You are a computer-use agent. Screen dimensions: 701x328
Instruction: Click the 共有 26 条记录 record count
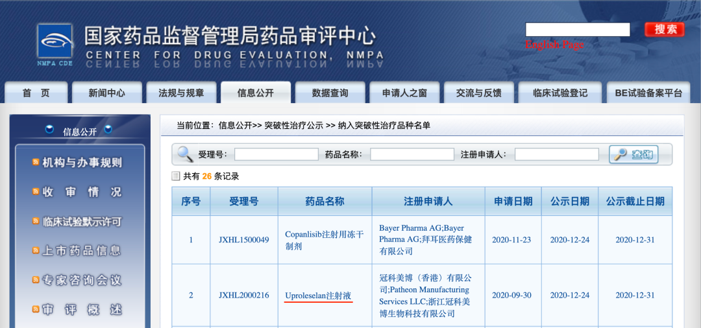tap(211, 176)
